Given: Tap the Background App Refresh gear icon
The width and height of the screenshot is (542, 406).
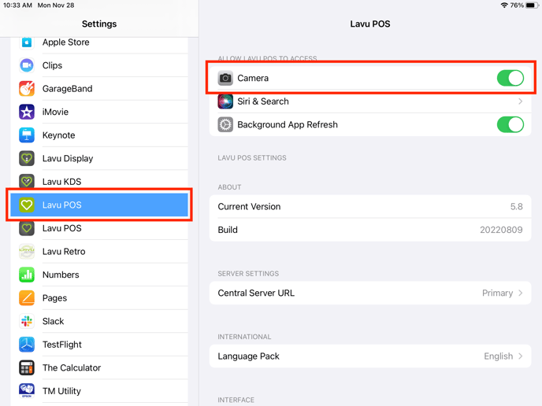Looking at the screenshot, I should 225,124.
